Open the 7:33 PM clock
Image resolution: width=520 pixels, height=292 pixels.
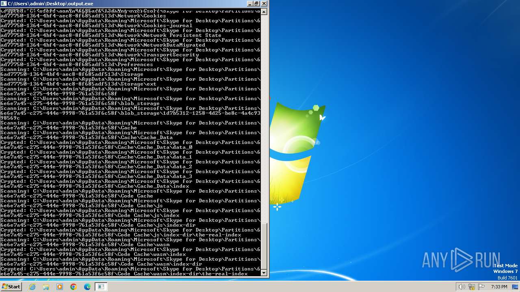pos(499,287)
